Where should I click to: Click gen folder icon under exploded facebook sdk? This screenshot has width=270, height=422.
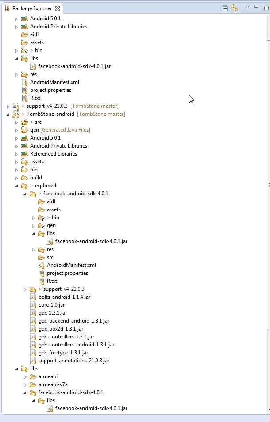[x=41, y=225]
